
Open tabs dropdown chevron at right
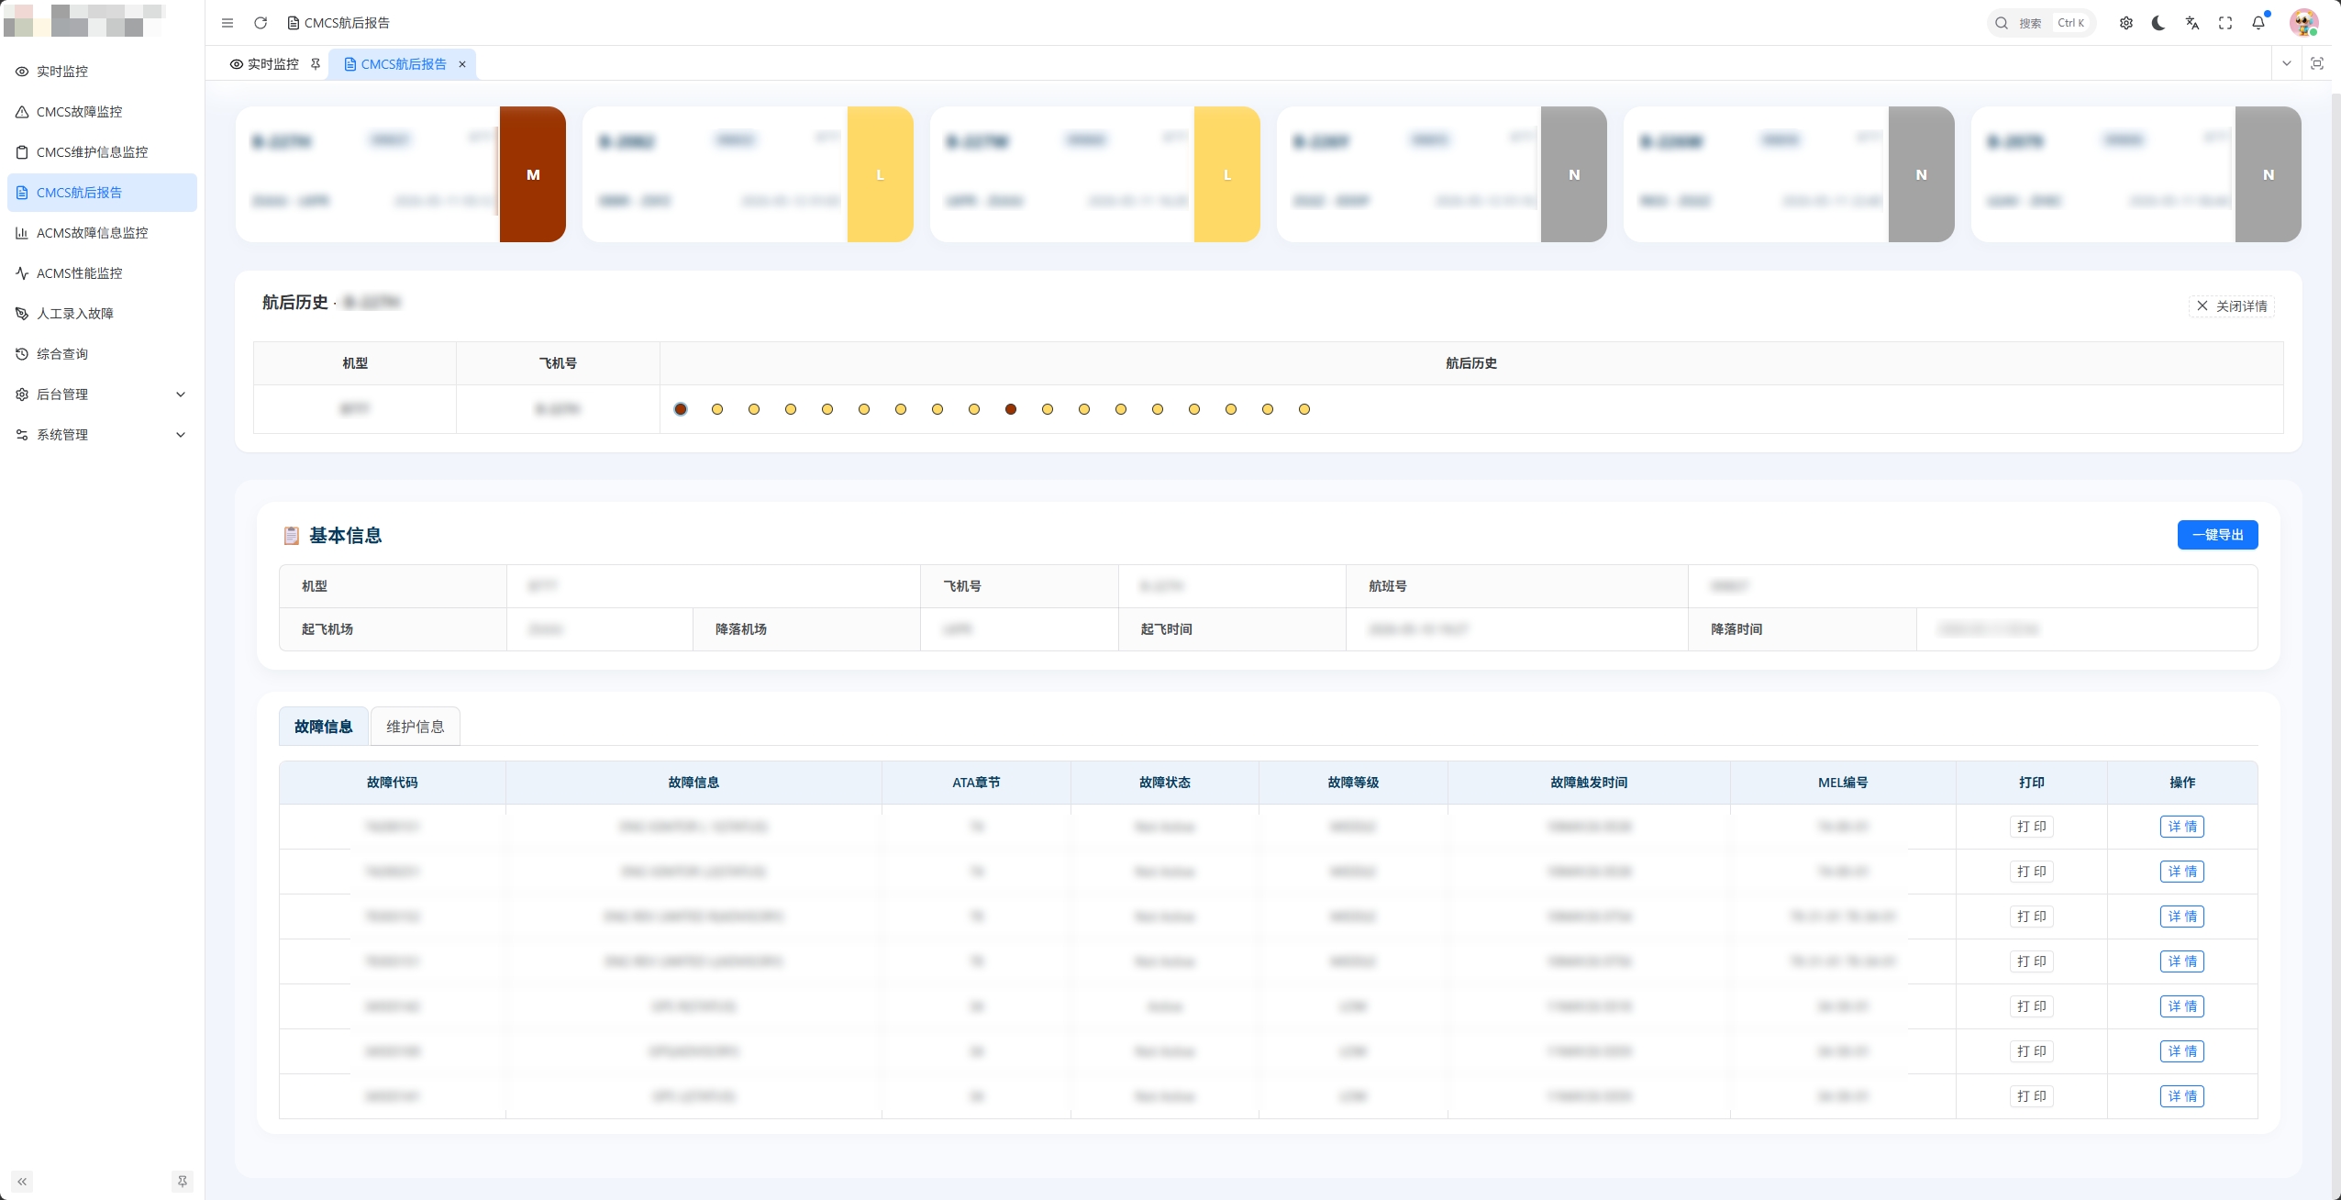tap(2287, 63)
